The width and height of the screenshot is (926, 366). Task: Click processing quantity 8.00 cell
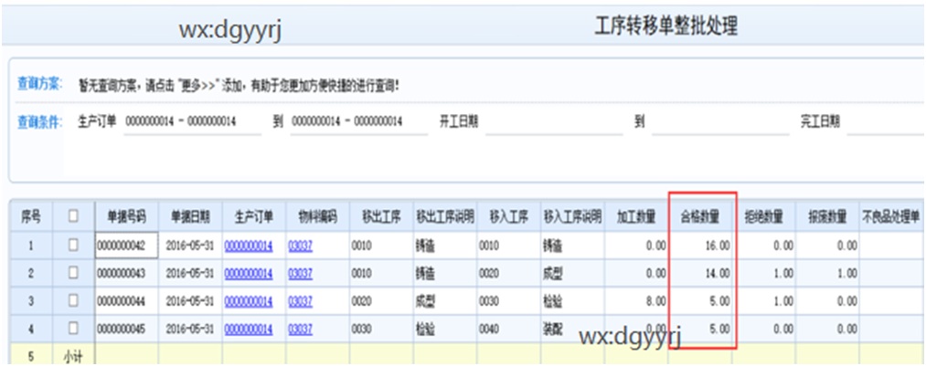click(636, 301)
